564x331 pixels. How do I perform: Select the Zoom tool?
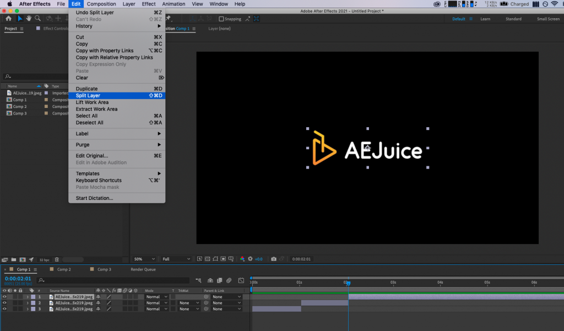pos(37,18)
